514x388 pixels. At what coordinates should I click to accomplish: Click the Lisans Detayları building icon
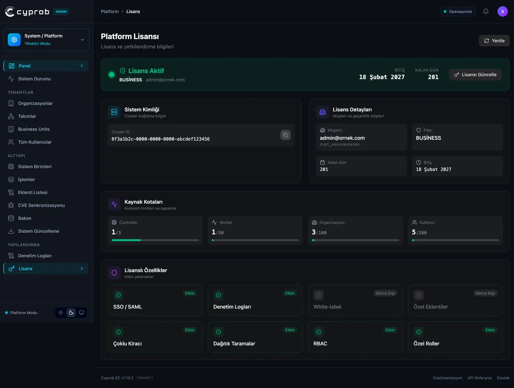pyautogui.click(x=322, y=112)
